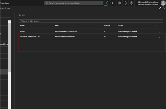Viewport: 166px width, 109px height.
Task: Sort by TYPE column arrows
Action: [x=100, y=26]
